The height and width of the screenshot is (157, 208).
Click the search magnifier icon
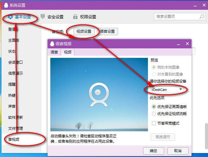pos(201,17)
